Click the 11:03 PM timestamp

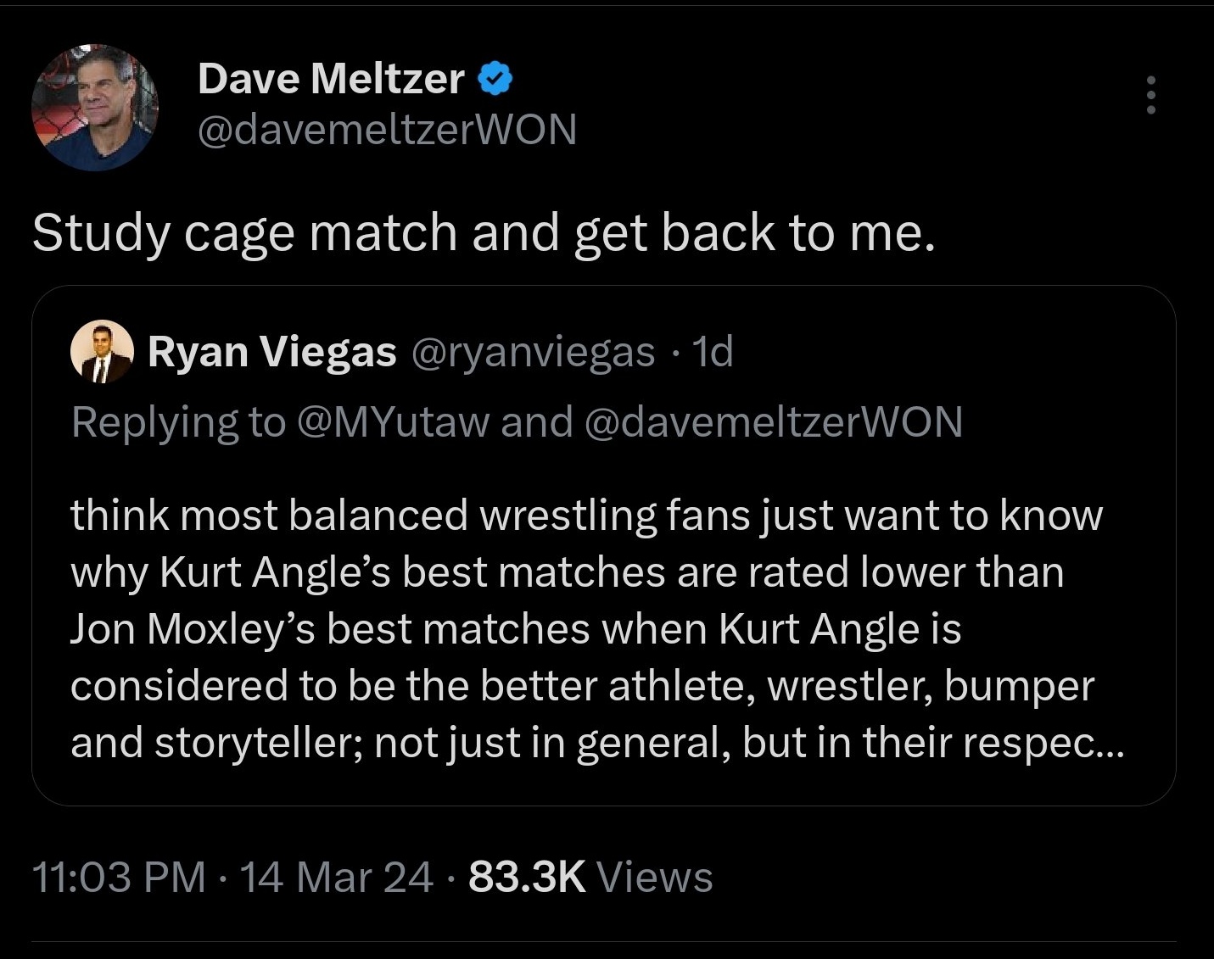119,877
